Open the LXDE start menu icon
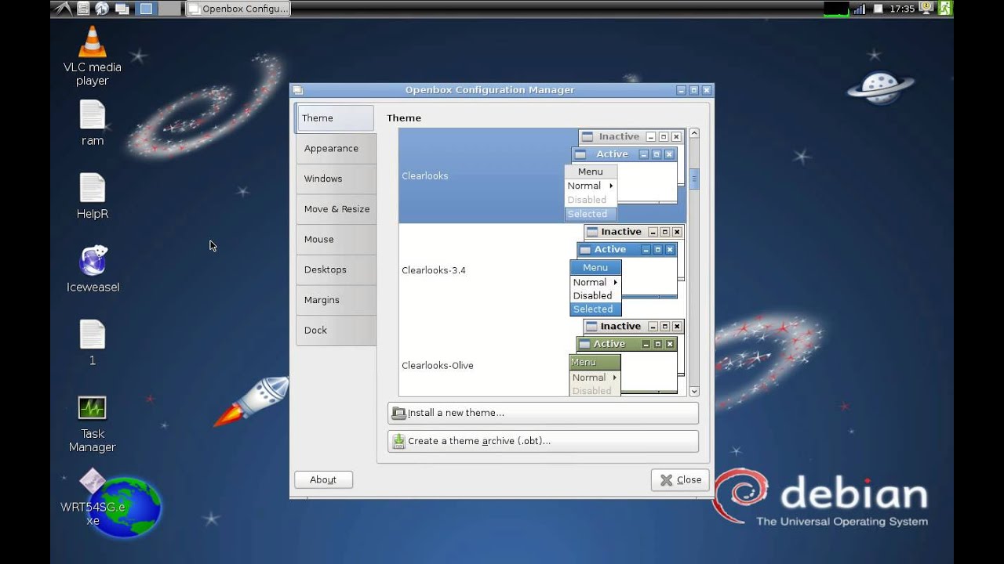1004x564 pixels. (64, 9)
